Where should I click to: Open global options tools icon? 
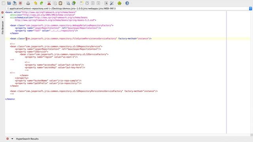click(x=111, y=3)
